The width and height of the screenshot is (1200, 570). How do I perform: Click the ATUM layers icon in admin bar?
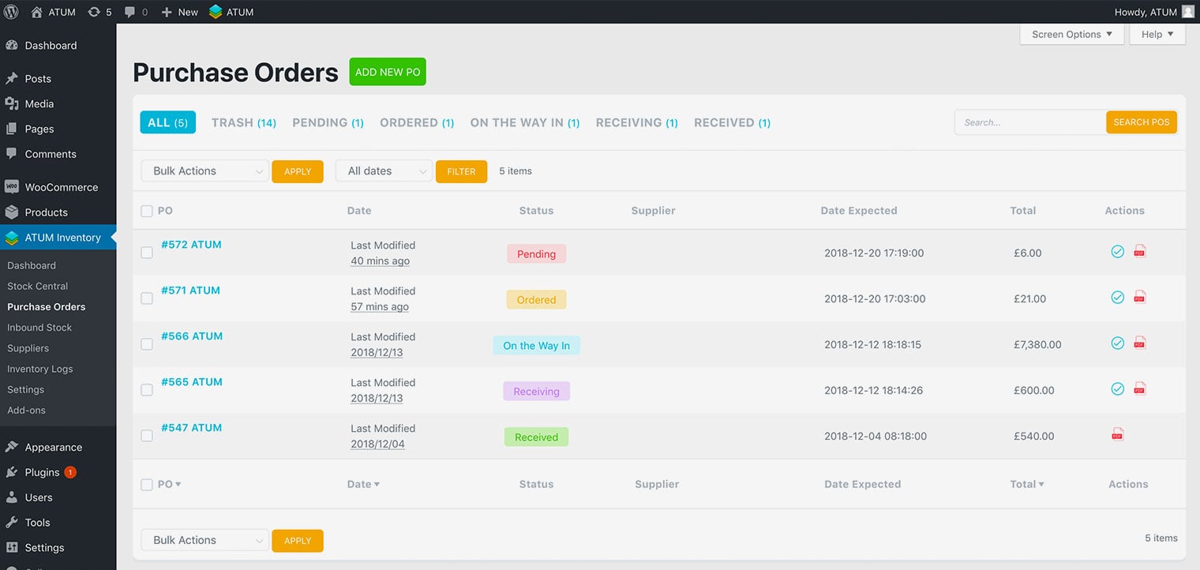point(216,12)
